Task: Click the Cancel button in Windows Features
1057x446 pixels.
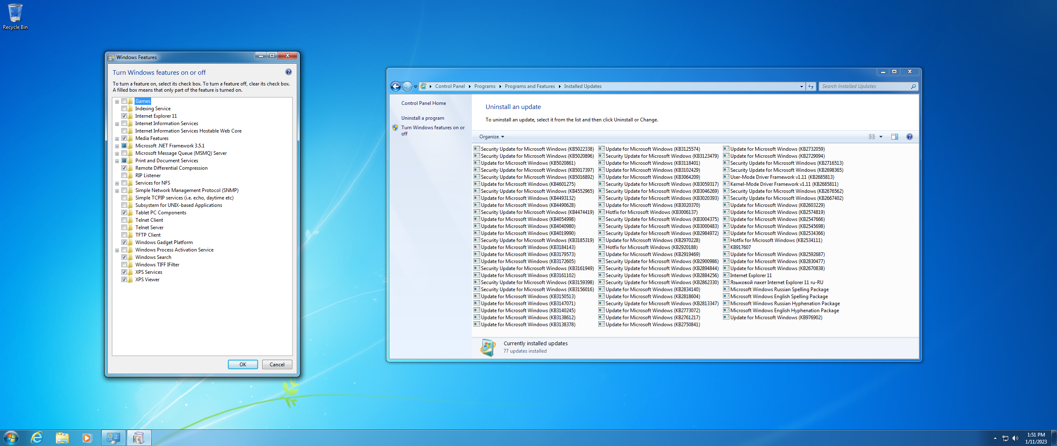Action: point(276,365)
